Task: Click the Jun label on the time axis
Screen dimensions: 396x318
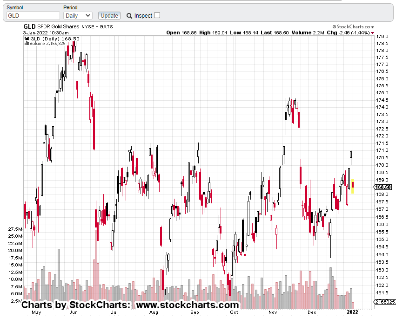Action: coord(73,312)
